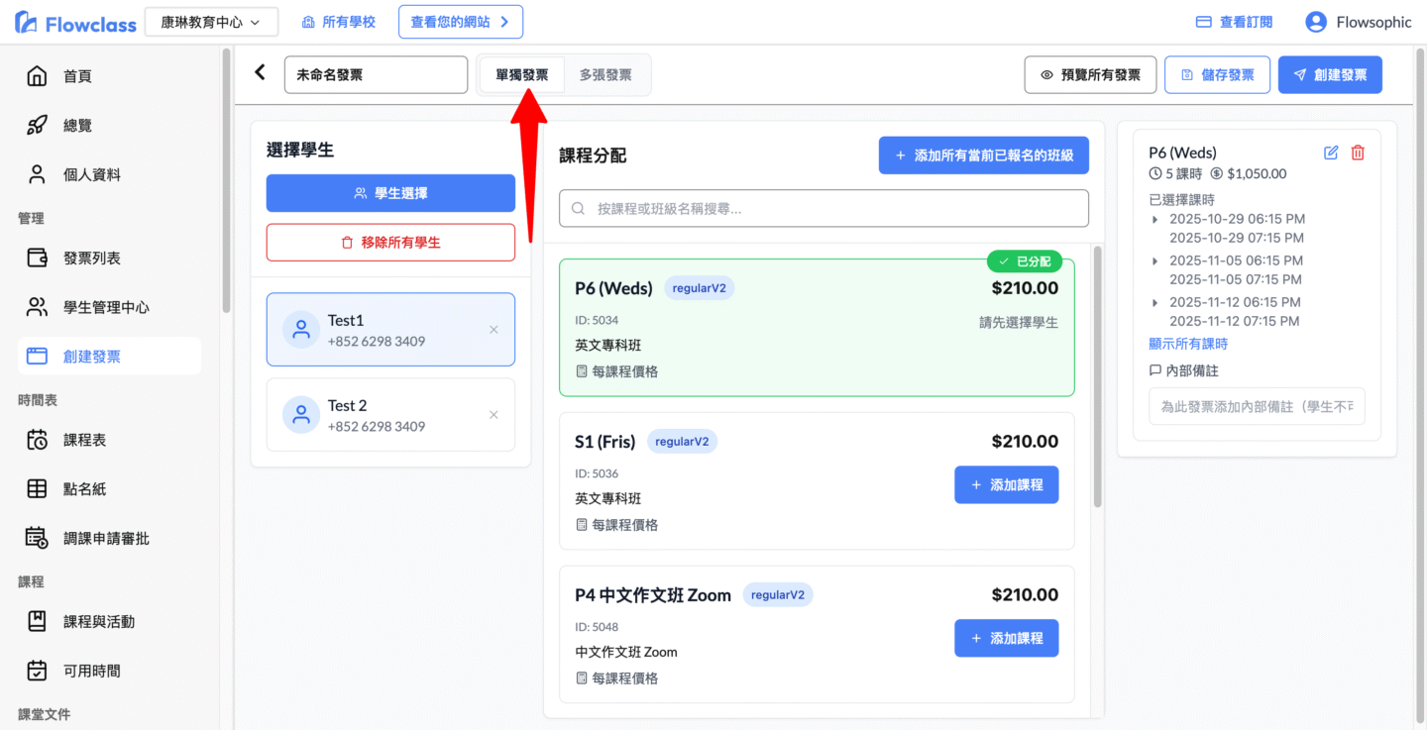Remove Test1 student with the X icon
The height and width of the screenshot is (730, 1427).
point(494,330)
